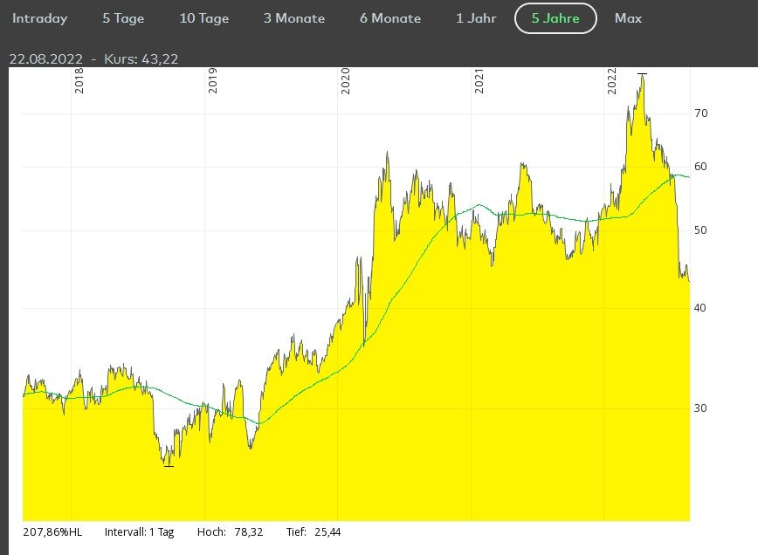Viewport: 758px width, 555px height.
Task: Click the low-point marker at chart bottom
Action: (x=169, y=466)
